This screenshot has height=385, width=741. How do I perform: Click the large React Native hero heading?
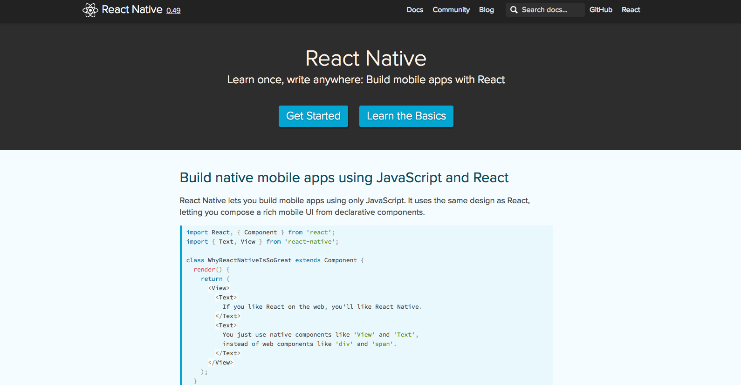coord(366,59)
